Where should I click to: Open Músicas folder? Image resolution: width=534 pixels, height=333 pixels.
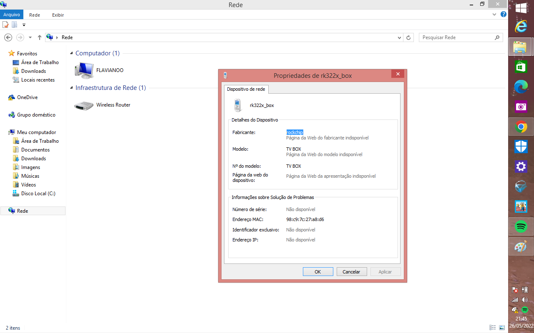(30, 176)
